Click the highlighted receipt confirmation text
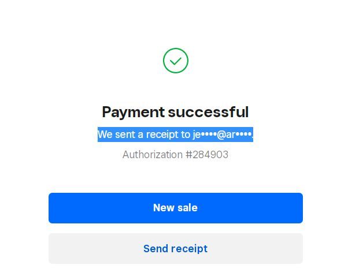 [175, 134]
